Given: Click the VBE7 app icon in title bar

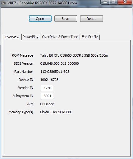Looking at the screenshot, I should [3, 3].
